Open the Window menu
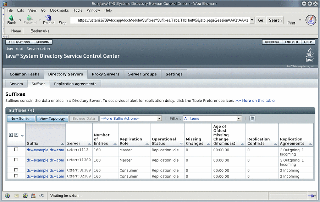320x202 pixels. click(93, 10)
